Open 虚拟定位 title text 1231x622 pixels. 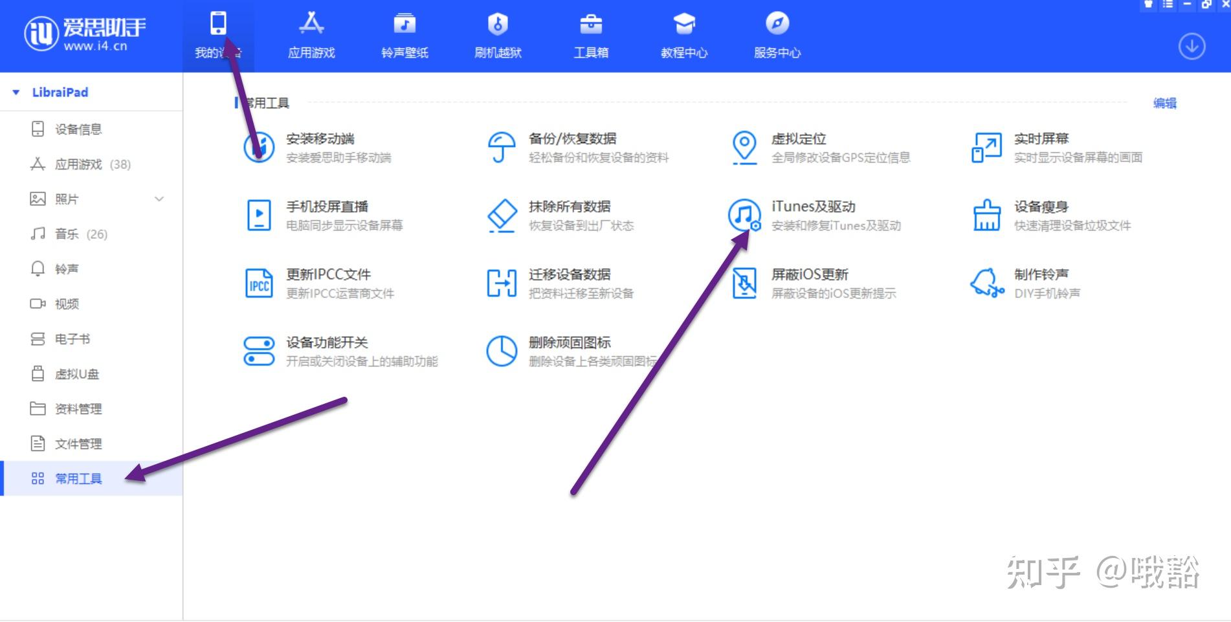pos(799,139)
